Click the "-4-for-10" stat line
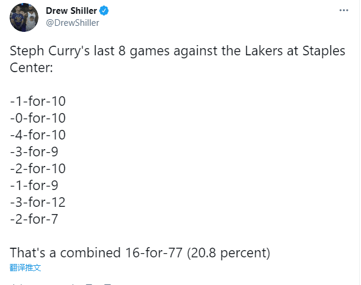The width and height of the screenshot is (361, 285). pos(38,135)
